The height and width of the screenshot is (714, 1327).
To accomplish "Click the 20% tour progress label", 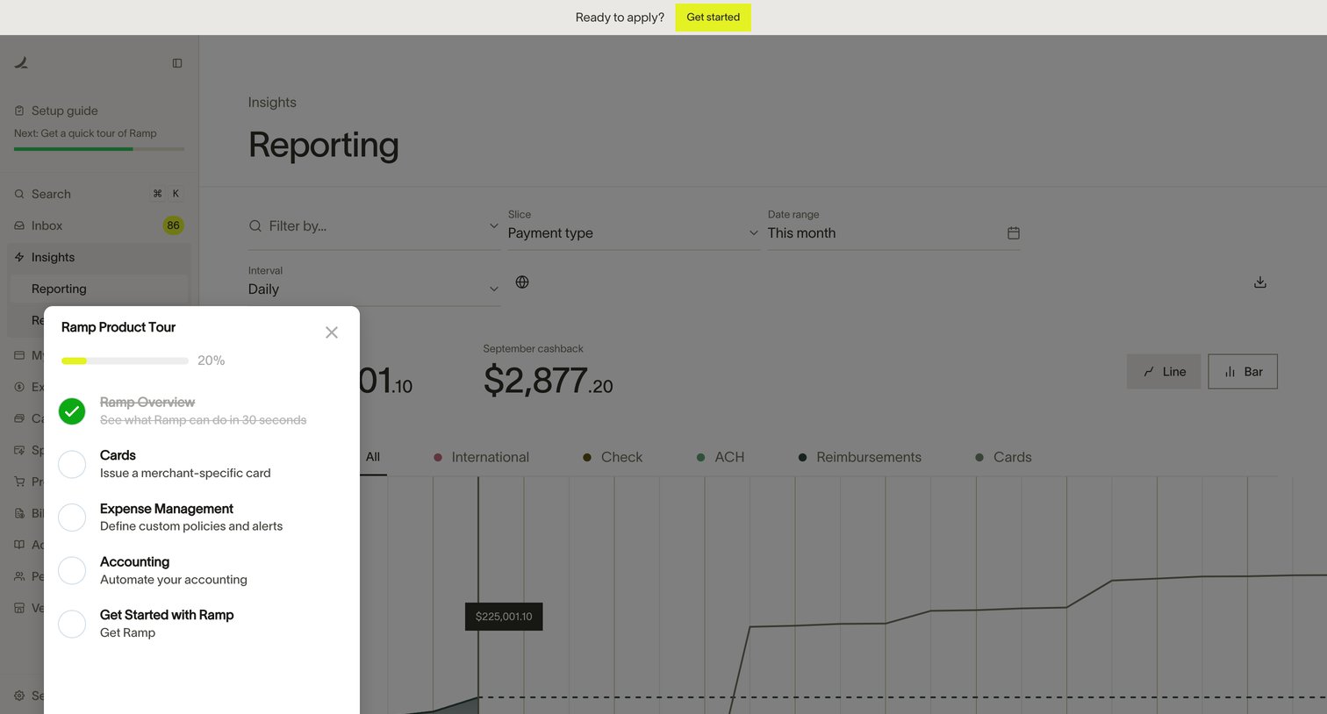I will tap(212, 361).
